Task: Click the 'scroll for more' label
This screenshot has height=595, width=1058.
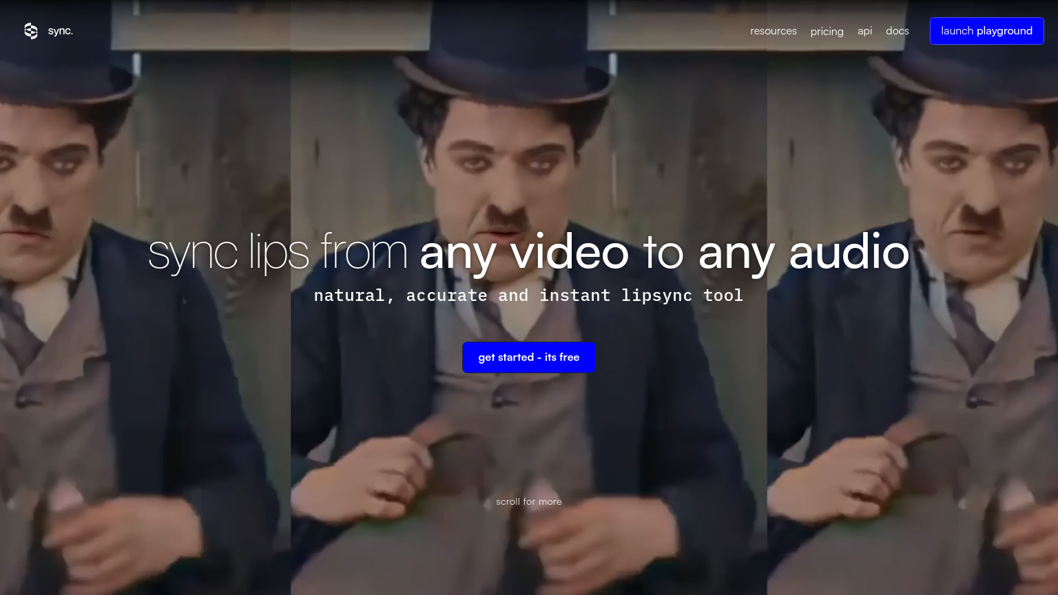Action: (528, 501)
